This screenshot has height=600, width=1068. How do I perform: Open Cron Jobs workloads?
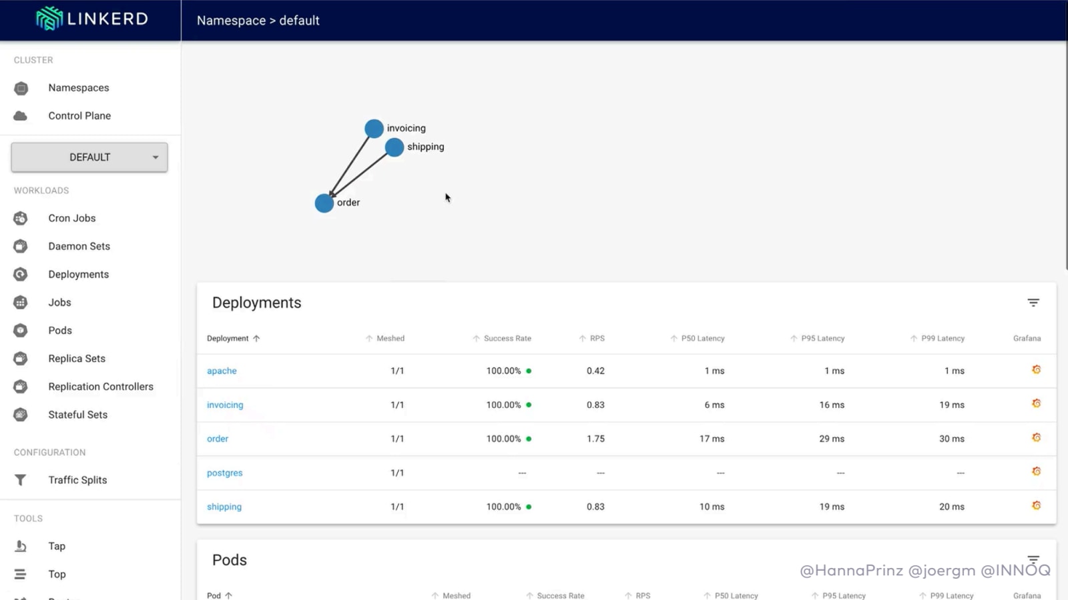[x=72, y=218]
